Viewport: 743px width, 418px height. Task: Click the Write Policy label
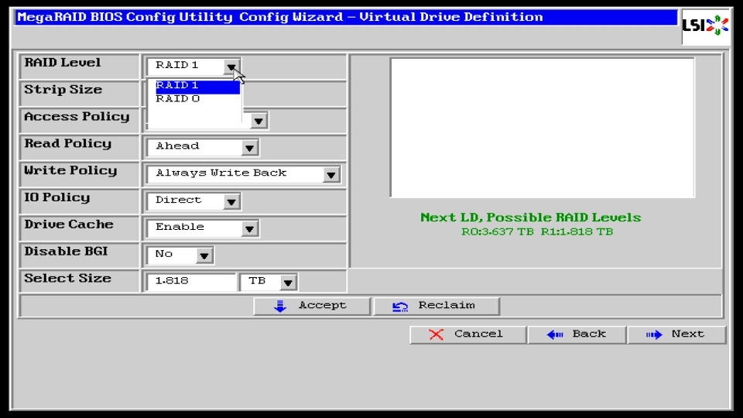(70, 171)
